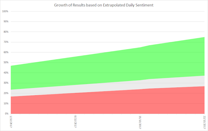The height and width of the screenshot is (131, 208).
Task: Click the 30% axis label
Action: pyautogui.click(x=6, y=83)
